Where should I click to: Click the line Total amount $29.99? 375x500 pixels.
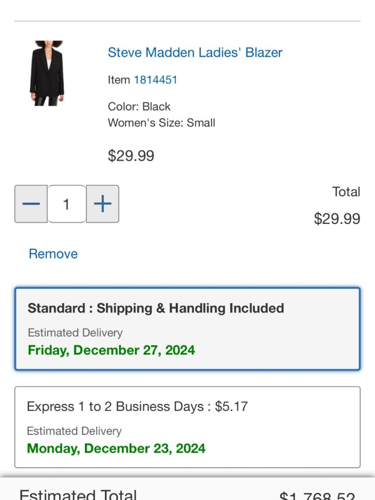pyautogui.click(x=337, y=219)
